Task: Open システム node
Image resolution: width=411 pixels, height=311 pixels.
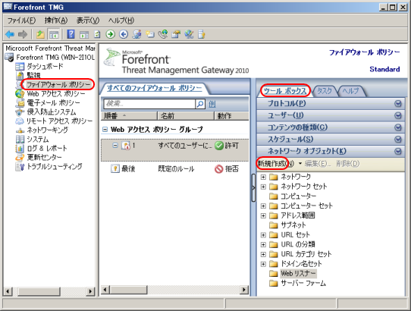Action: pos(38,140)
